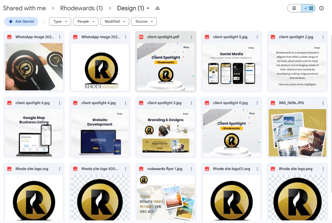The image size is (332, 223).
Task: Select file name 'Rhode site logo(1).svg'
Action: pyautogui.click(x=231, y=169)
